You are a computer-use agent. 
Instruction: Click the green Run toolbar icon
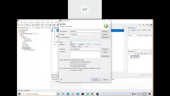[50, 25]
